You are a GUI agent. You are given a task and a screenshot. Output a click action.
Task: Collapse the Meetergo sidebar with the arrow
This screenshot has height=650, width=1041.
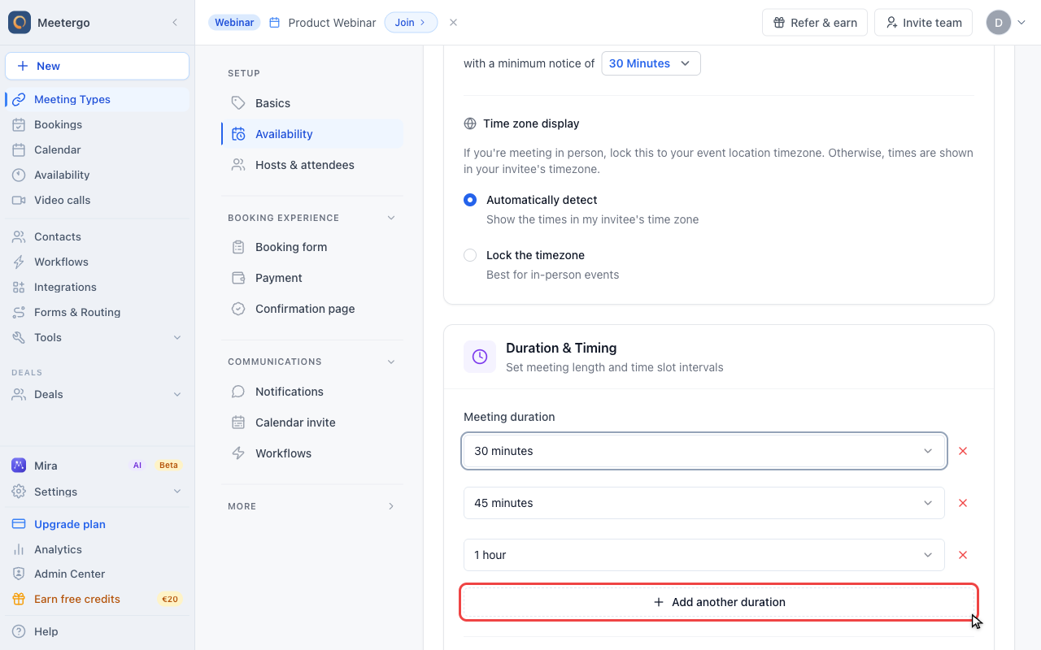click(x=175, y=23)
